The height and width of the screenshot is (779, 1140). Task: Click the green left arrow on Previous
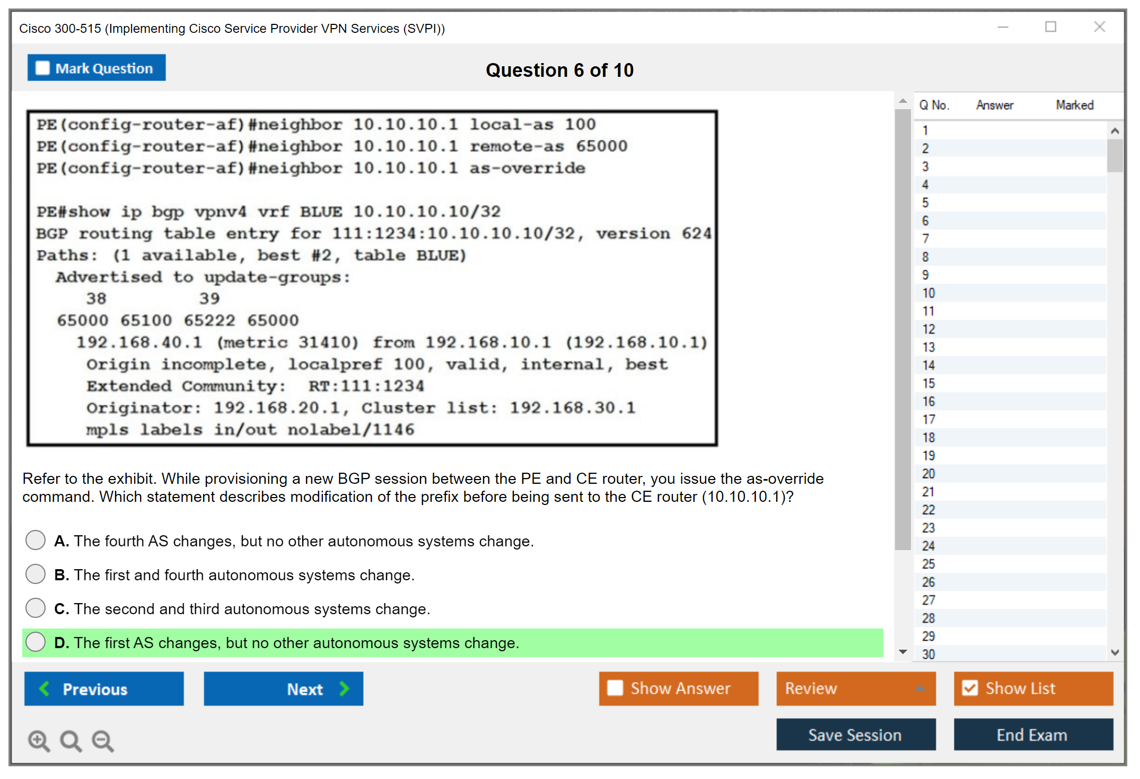45,688
